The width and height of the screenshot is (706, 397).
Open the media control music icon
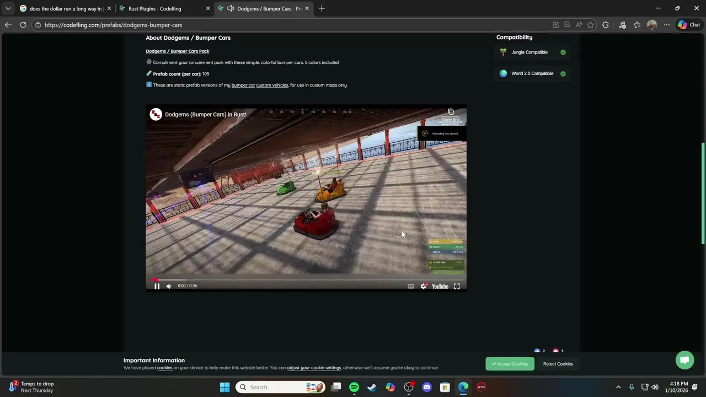pos(622,25)
